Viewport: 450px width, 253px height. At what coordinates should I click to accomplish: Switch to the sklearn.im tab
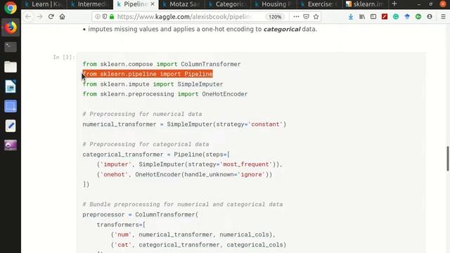tap(365, 4)
